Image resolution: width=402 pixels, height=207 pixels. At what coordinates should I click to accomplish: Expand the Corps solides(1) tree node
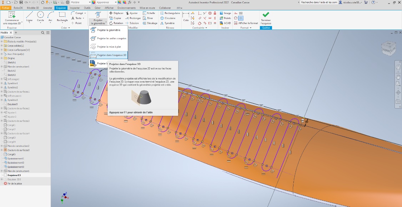click(1, 46)
